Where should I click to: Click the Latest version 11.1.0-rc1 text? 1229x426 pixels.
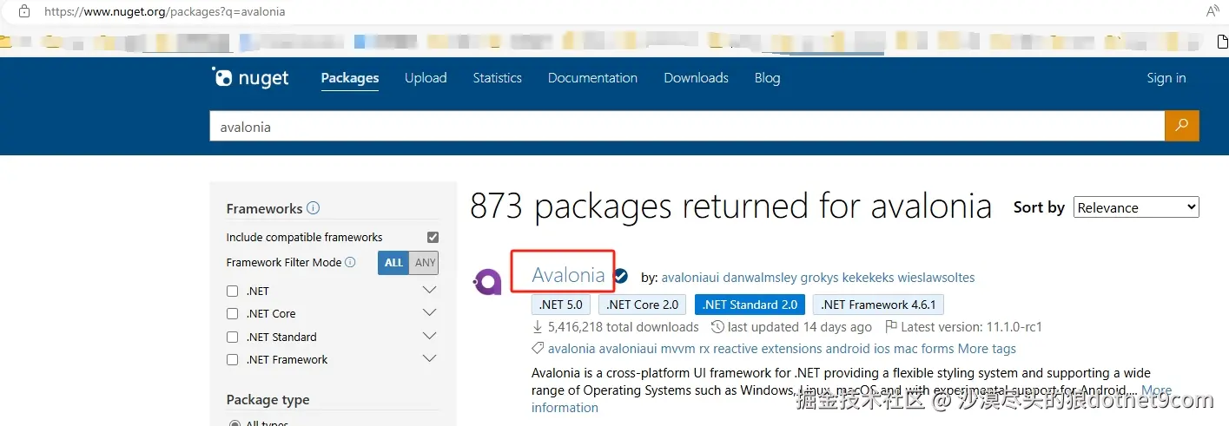point(971,327)
